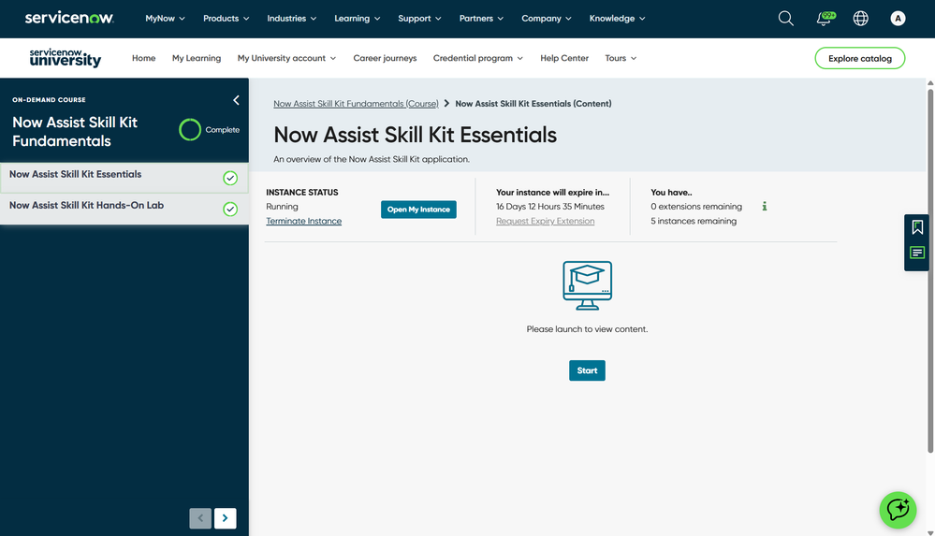Expand the Company menu
Screen dimensions: 935x536
(x=547, y=19)
